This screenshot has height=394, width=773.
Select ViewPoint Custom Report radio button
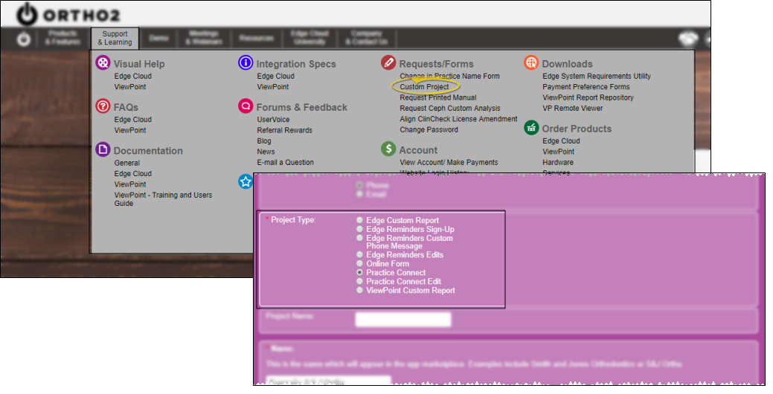(360, 291)
